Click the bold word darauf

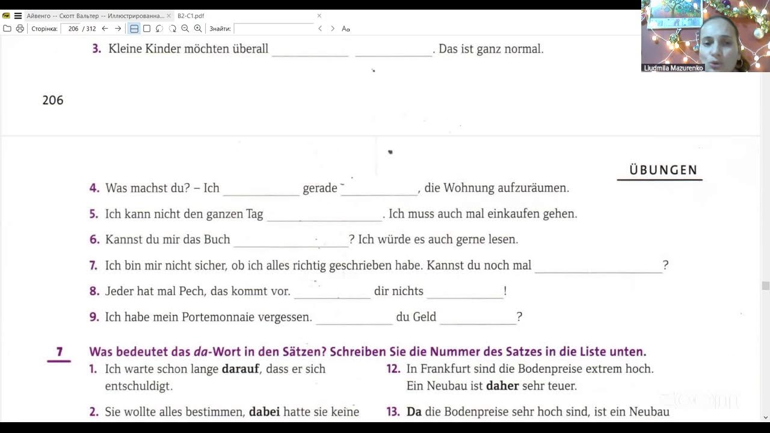coord(241,369)
